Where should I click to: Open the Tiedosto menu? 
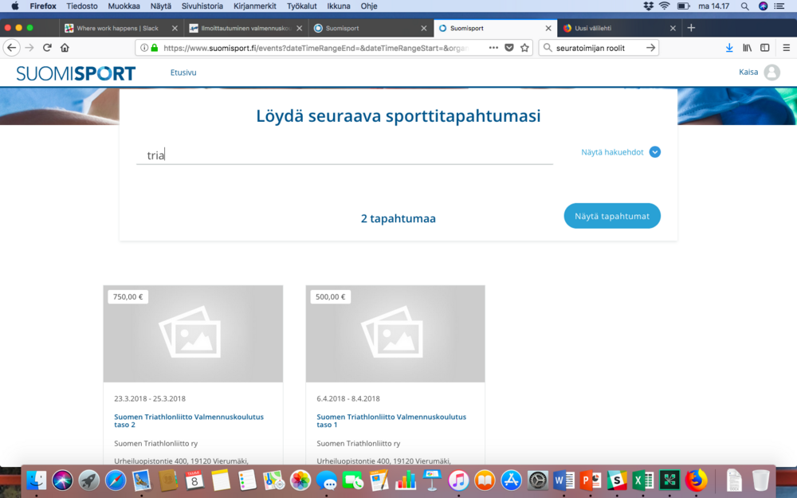pos(82,6)
